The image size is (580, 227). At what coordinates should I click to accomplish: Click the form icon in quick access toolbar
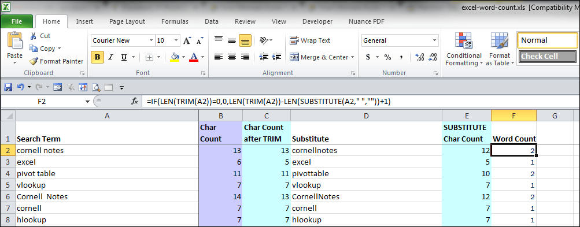(58, 88)
